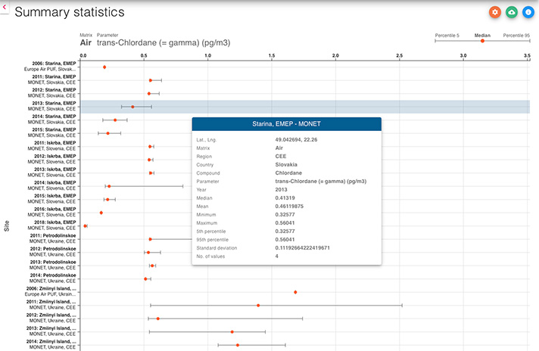Click the orange settings gear button
Image resolution: width=539 pixels, height=351 pixels.
tap(495, 12)
